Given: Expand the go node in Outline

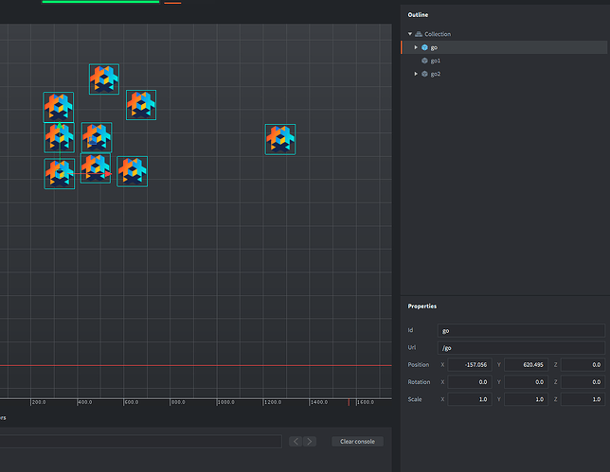Looking at the screenshot, I should (x=416, y=47).
